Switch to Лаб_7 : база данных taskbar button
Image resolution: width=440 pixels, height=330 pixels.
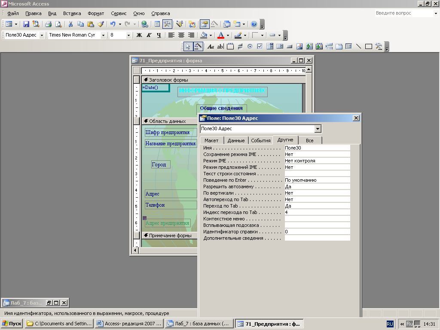tap(199, 324)
